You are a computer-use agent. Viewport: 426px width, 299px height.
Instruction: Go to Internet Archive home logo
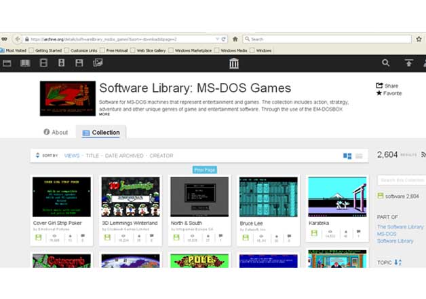(x=234, y=63)
